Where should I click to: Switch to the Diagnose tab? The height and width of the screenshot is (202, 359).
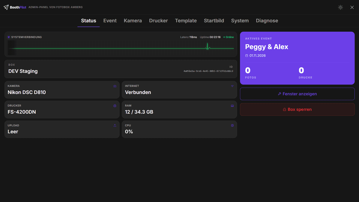click(267, 21)
